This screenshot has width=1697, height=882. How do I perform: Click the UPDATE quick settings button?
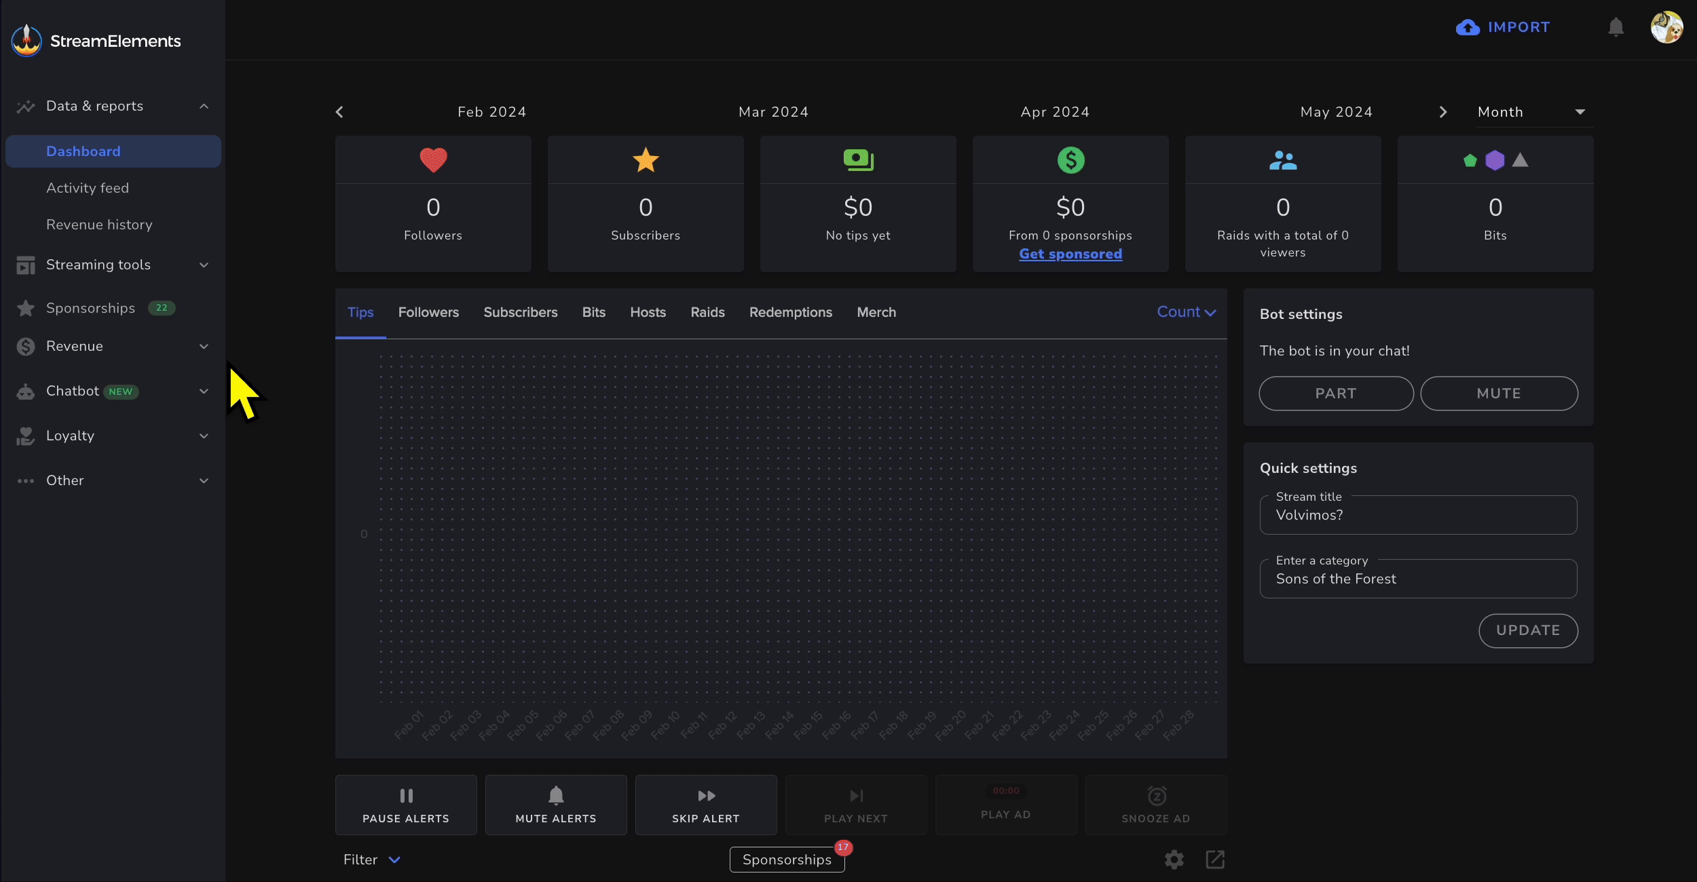(x=1528, y=630)
